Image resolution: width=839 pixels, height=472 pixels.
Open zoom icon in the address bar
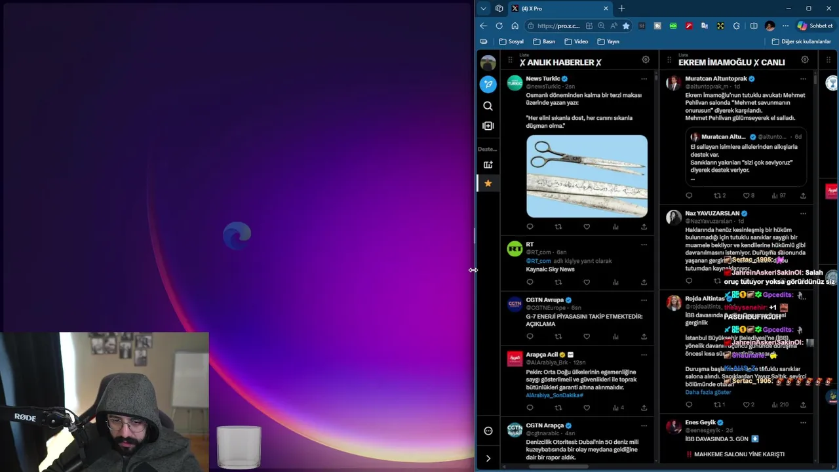601,26
